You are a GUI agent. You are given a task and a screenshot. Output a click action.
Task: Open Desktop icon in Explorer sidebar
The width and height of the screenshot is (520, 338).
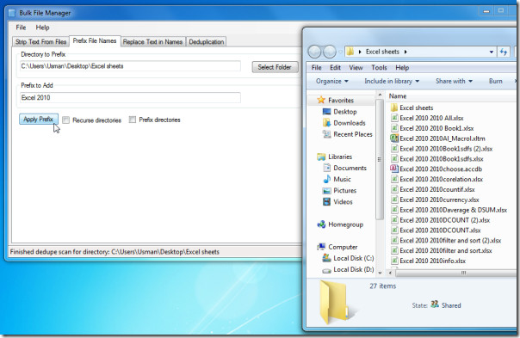click(326, 112)
